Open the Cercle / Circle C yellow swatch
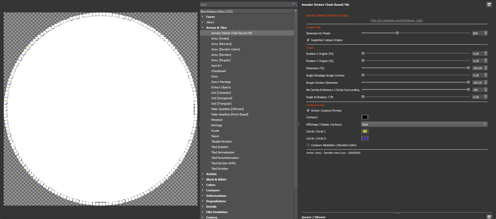 click(365, 131)
